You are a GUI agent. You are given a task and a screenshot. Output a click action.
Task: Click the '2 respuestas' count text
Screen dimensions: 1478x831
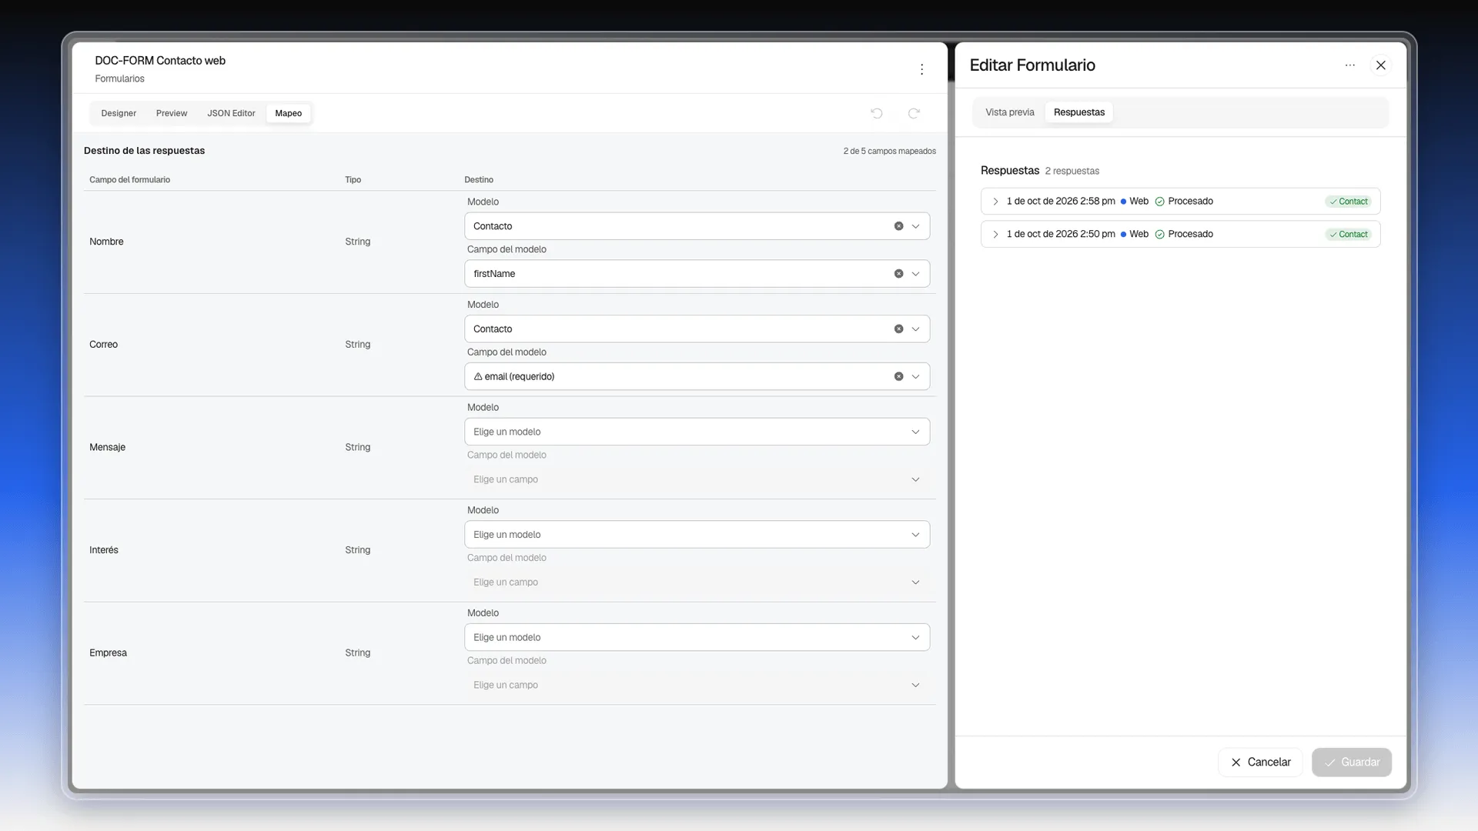[1072, 172]
